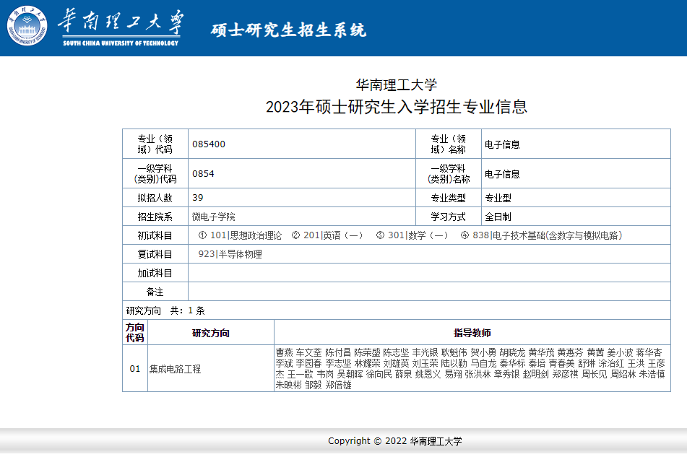687x457 pixels.
Task: Select the code value 085400
Action: coord(209,144)
